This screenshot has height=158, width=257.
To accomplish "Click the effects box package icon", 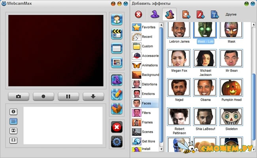I will [x=117, y=109].
